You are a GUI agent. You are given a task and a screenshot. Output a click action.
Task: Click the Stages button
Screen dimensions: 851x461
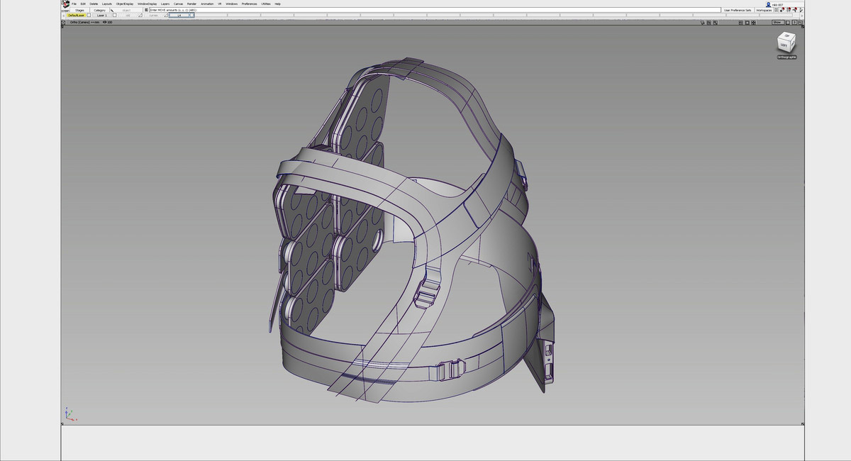(79, 10)
